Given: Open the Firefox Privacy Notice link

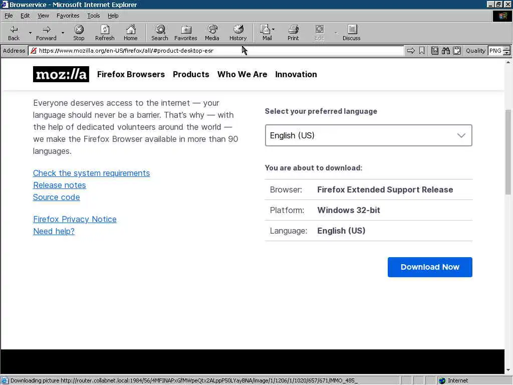Looking at the screenshot, I should pyautogui.click(x=75, y=220).
